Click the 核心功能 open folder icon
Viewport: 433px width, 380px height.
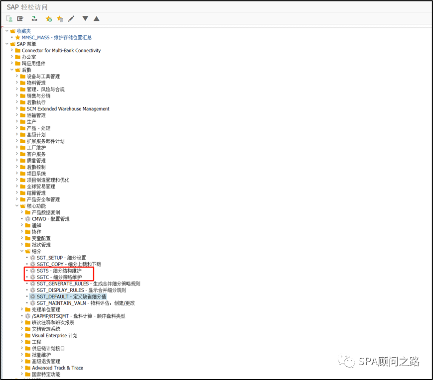click(x=22, y=206)
